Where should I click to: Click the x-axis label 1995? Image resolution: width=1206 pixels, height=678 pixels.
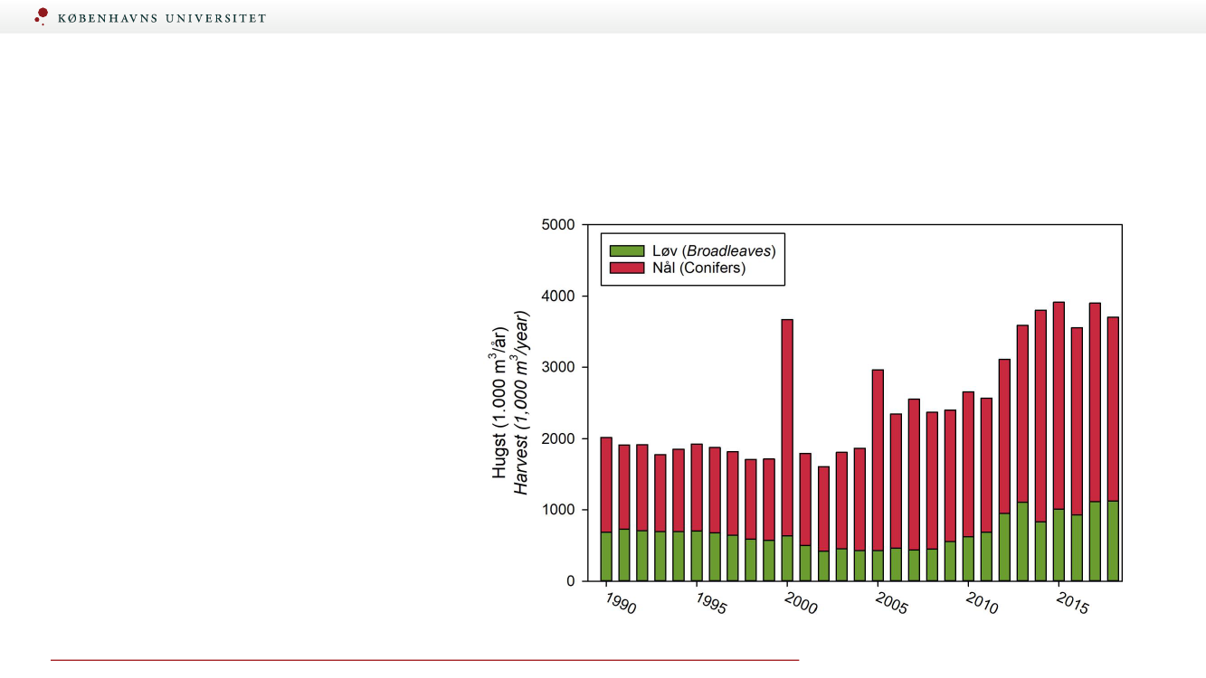[x=711, y=603]
